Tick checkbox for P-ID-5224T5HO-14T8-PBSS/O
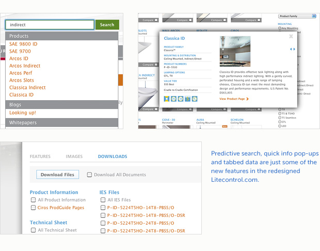The image size is (320, 251). (x=103, y=208)
